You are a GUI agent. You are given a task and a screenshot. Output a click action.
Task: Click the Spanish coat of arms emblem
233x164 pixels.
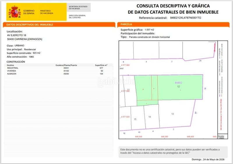15,12
